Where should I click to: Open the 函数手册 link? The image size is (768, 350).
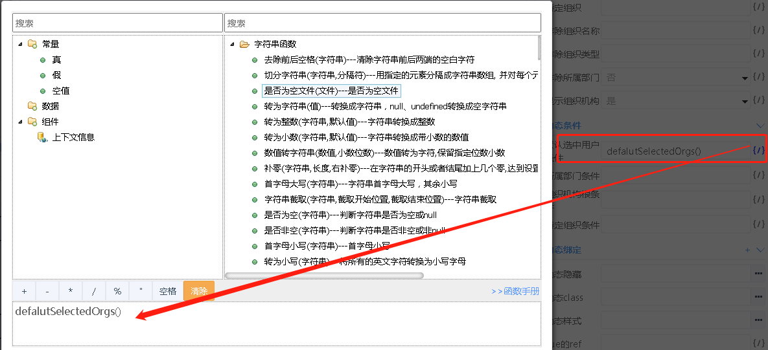515,291
